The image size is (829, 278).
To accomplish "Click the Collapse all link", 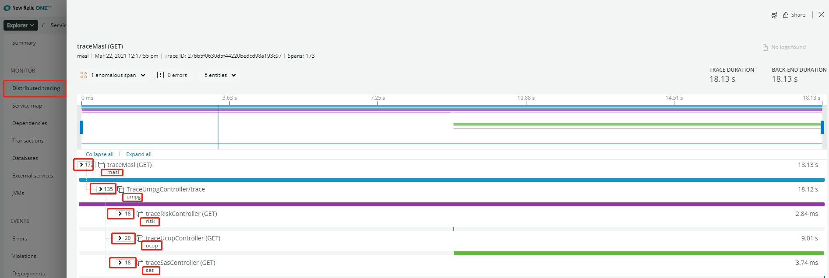I will tap(99, 154).
